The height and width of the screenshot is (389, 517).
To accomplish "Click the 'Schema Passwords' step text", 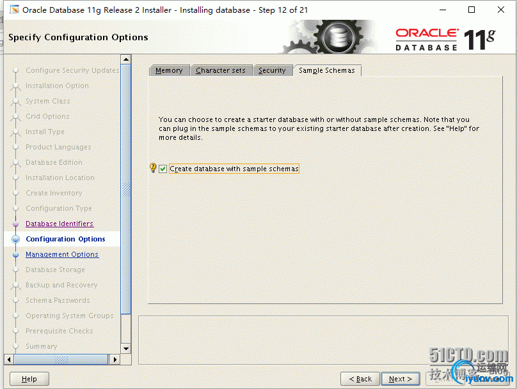I will point(58,300).
